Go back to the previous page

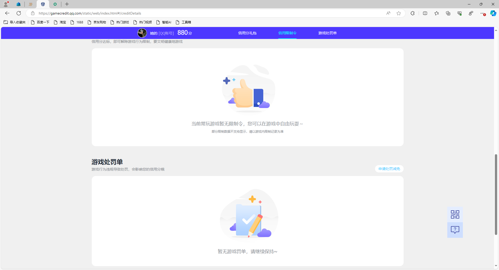[7, 13]
